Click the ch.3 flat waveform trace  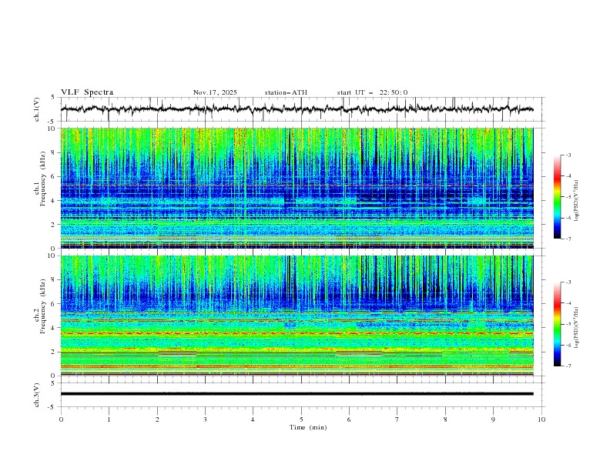tap(297, 394)
